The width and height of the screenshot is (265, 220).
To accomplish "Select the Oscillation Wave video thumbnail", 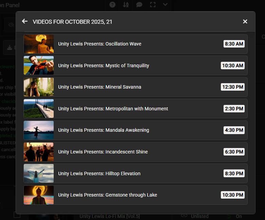I will [x=39, y=44].
